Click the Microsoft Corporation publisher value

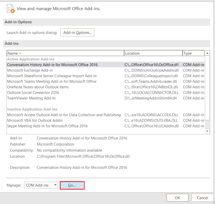pyautogui.click(x=55, y=144)
